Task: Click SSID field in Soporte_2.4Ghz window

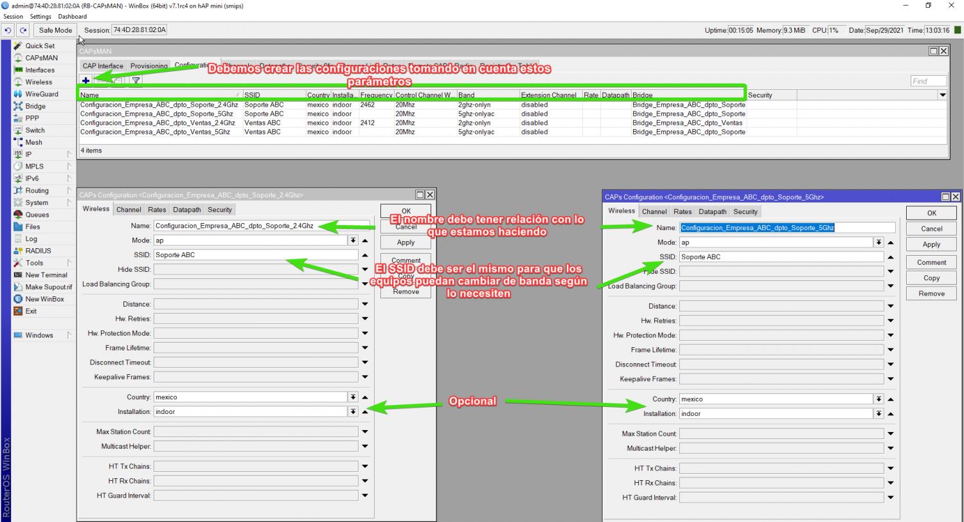Action: pos(256,255)
